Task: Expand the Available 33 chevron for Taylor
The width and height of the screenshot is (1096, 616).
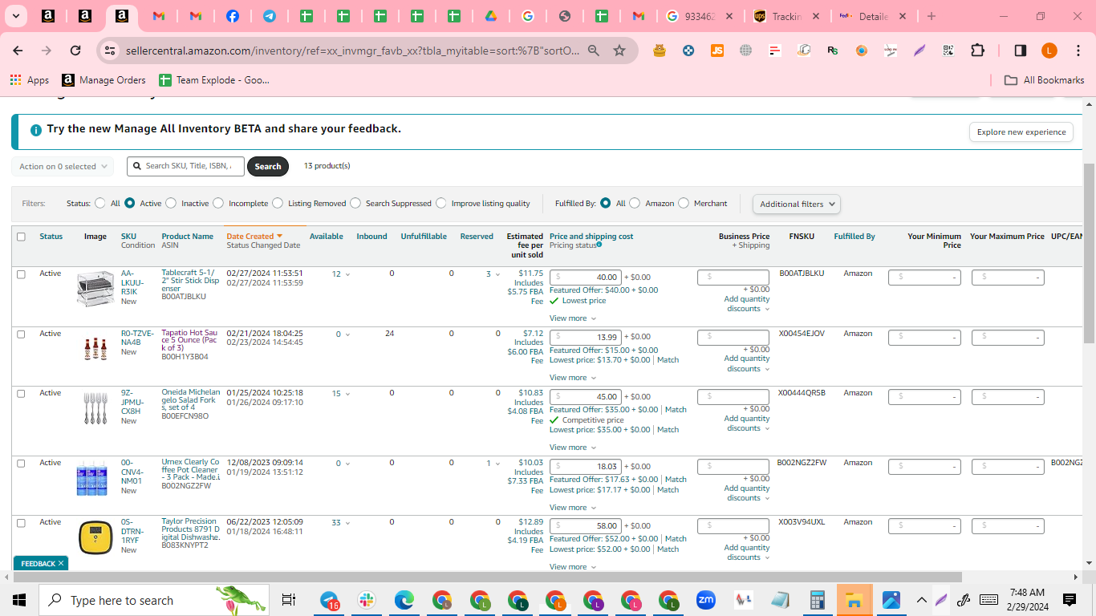Action: pos(347,523)
